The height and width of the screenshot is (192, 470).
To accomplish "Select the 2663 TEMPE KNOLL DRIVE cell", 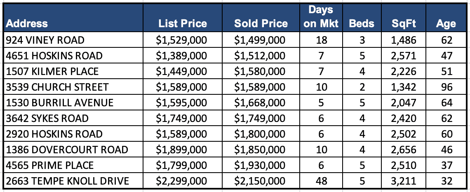I will click(68, 181).
